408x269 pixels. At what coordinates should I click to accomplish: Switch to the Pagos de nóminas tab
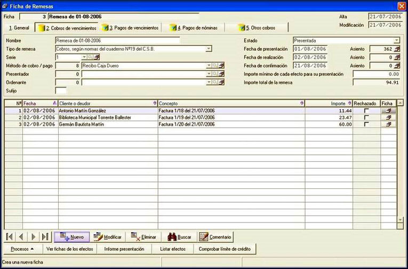(x=193, y=28)
